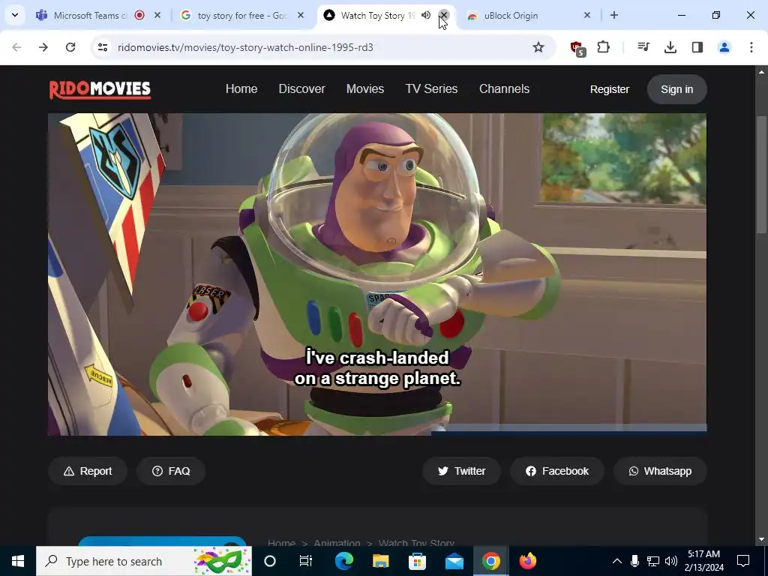Open a new browser tab
This screenshot has height=576, width=768.
tap(614, 15)
